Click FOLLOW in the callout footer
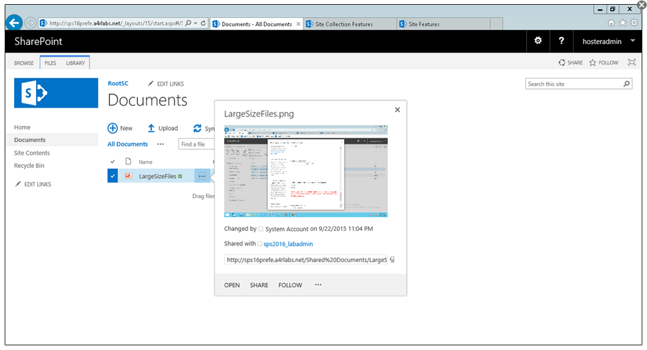The image size is (647, 350). click(x=290, y=285)
